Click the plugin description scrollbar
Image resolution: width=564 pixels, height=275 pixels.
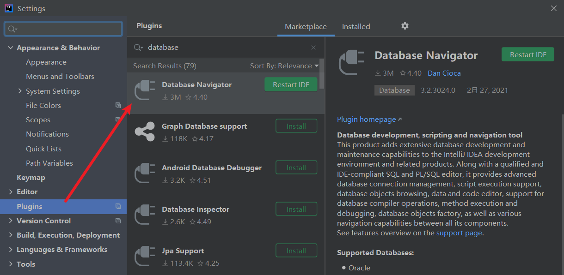coord(562,194)
